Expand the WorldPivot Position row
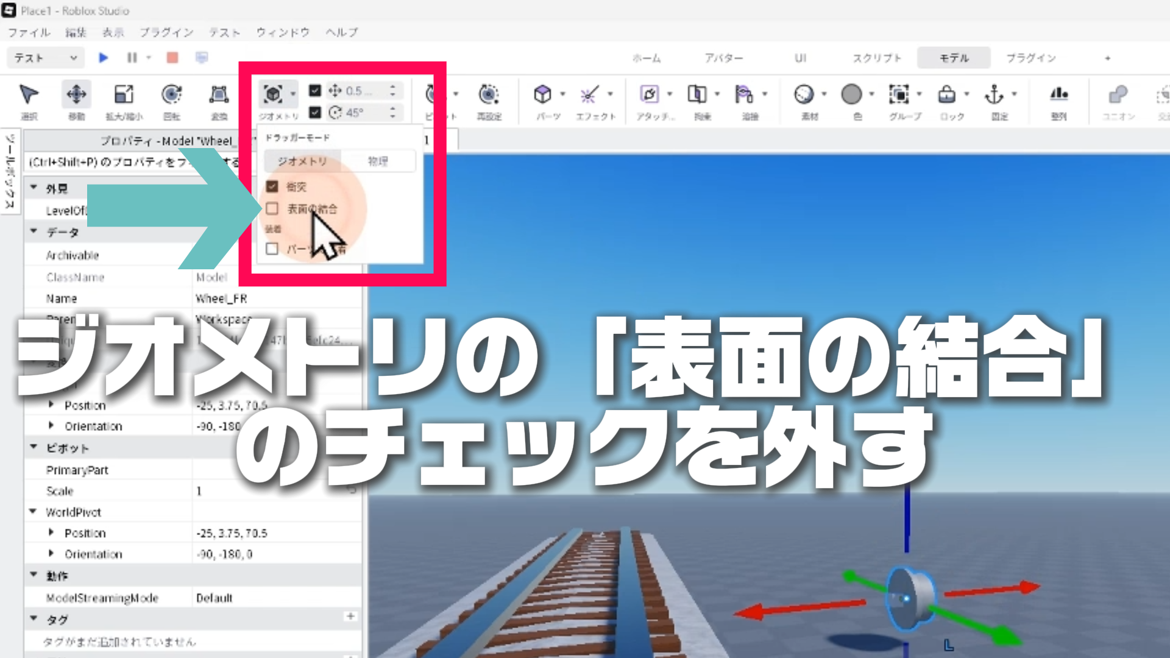 click(51, 533)
